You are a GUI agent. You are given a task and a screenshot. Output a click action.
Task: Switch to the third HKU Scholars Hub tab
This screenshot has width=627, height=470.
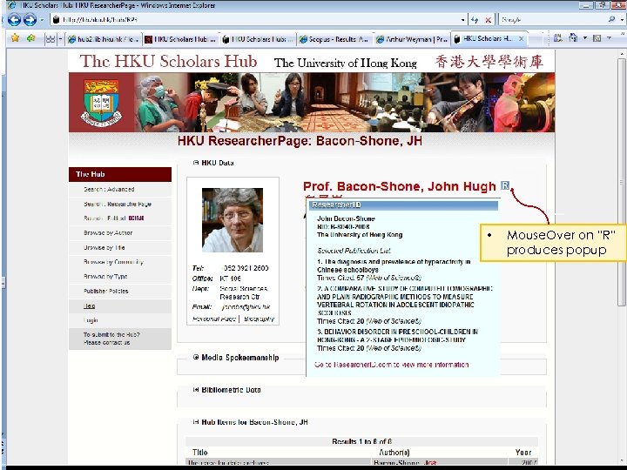259,39
